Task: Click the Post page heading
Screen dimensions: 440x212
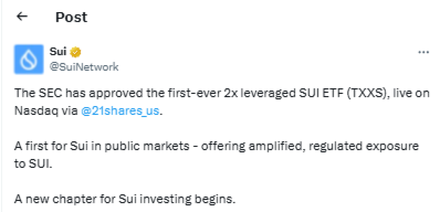Action: click(71, 17)
